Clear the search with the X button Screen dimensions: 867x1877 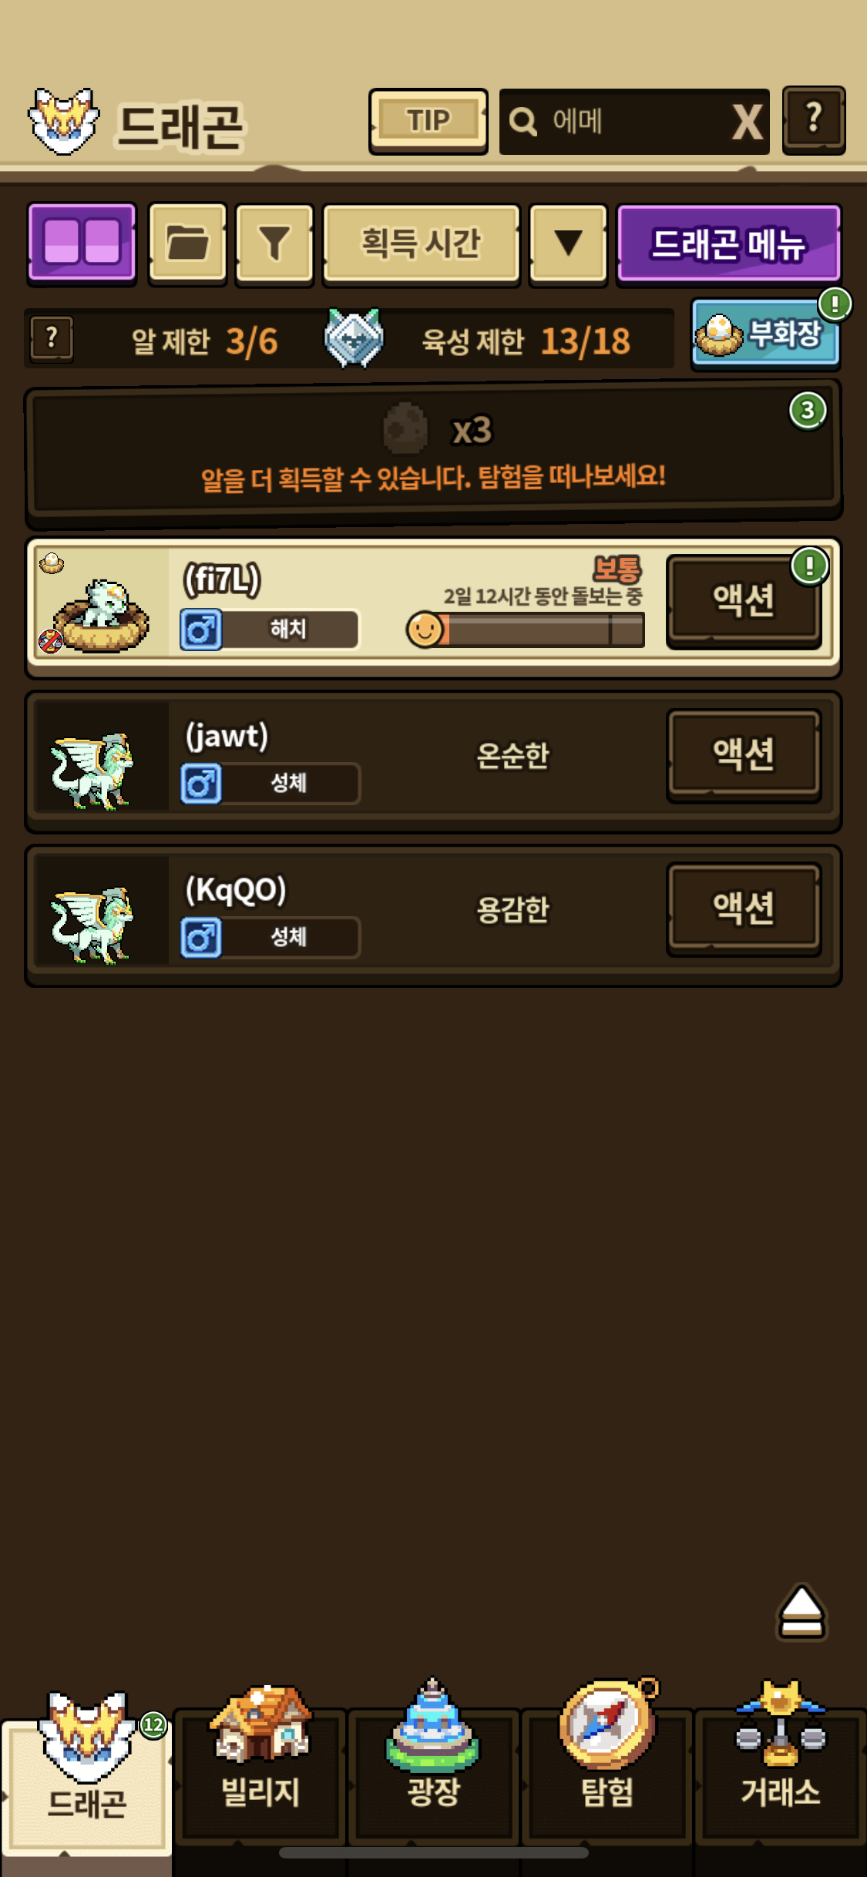click(747, 122)
